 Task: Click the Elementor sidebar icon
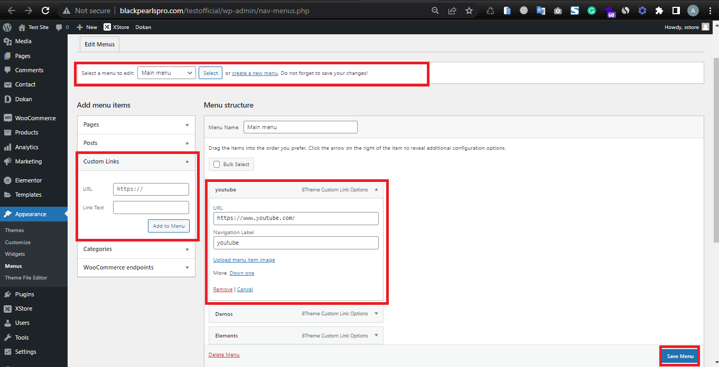(7, 180)
